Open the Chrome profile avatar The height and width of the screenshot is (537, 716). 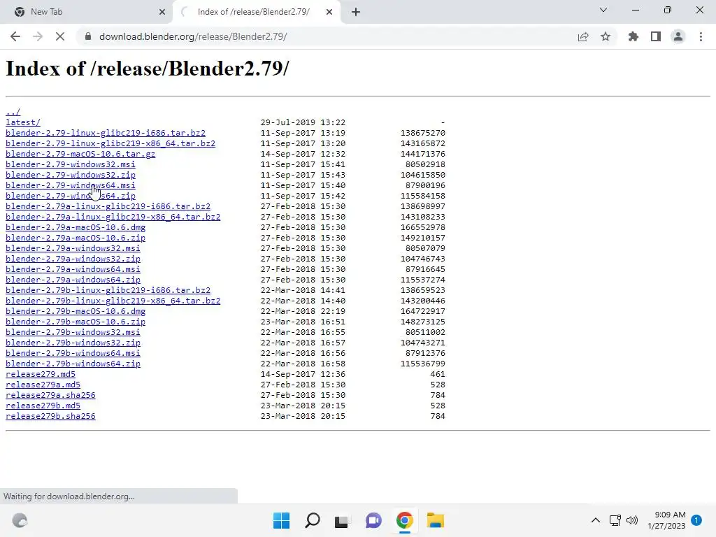point(678,36)
